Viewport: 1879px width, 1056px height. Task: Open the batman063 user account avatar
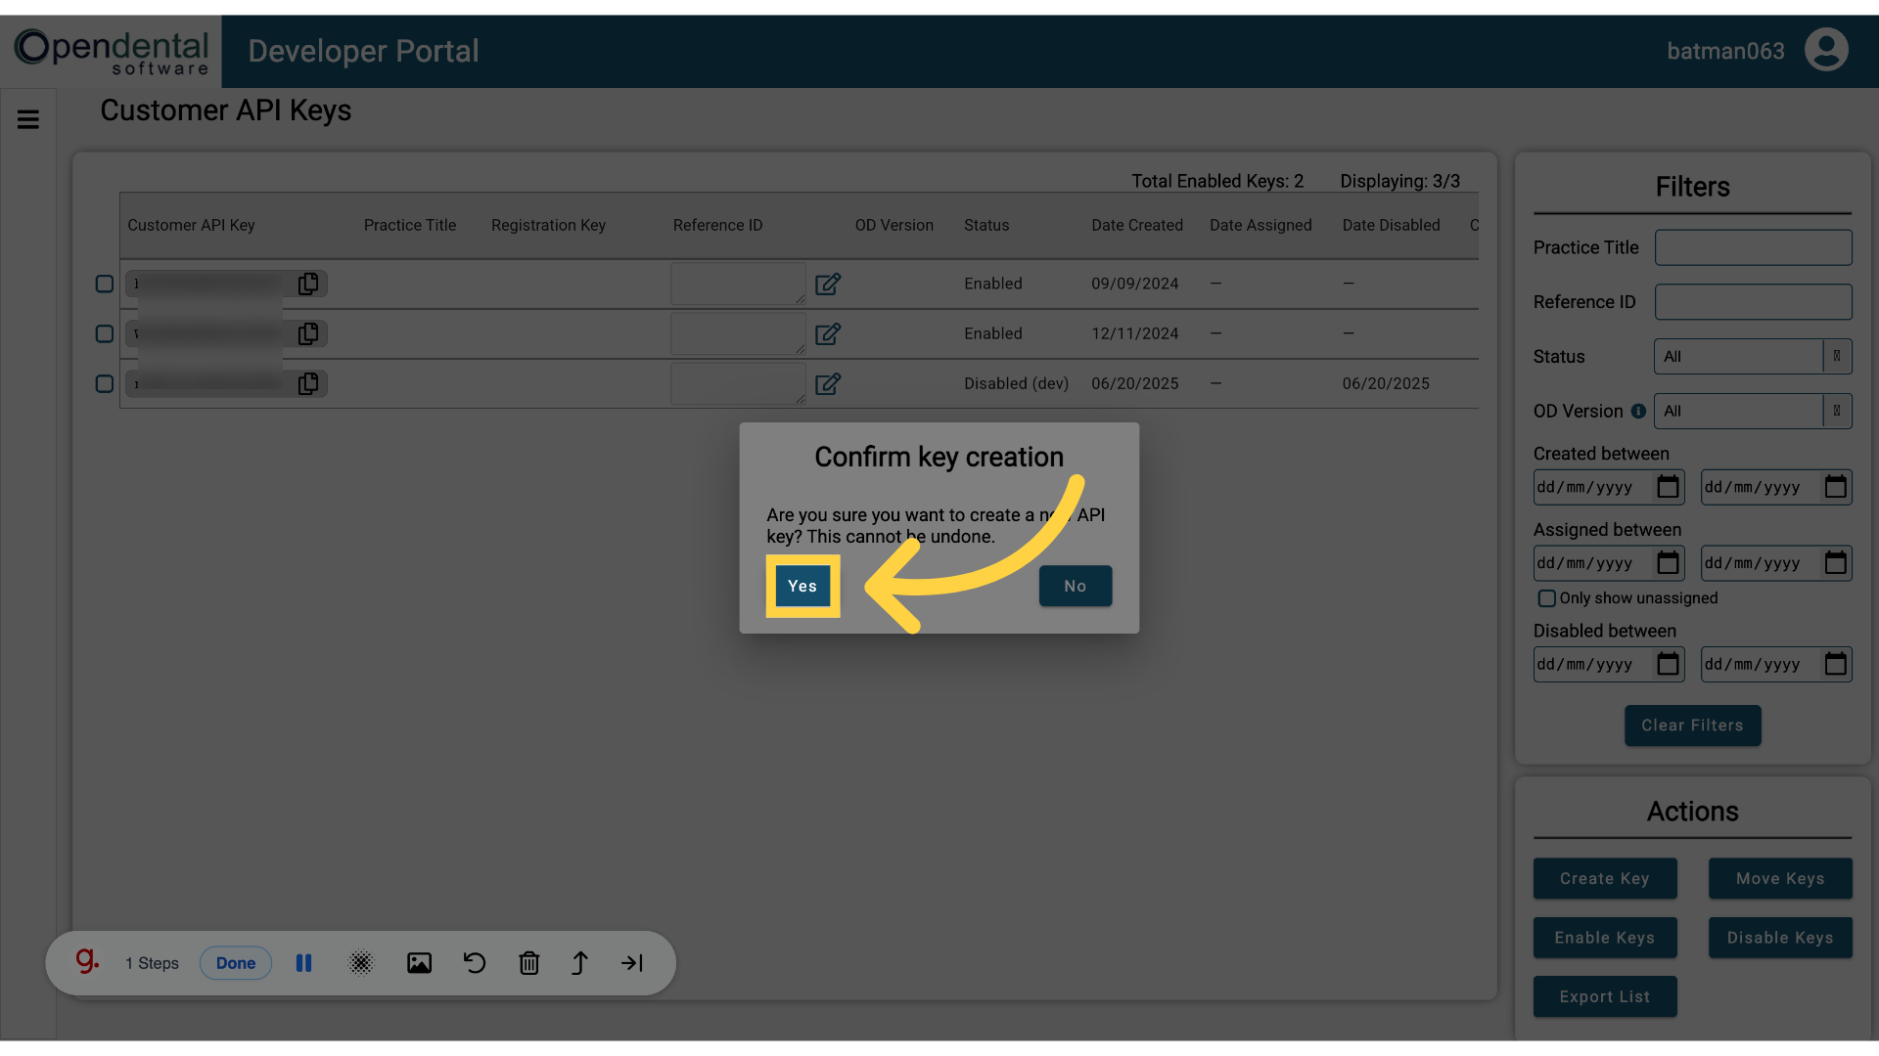(x=1826, y=50)
